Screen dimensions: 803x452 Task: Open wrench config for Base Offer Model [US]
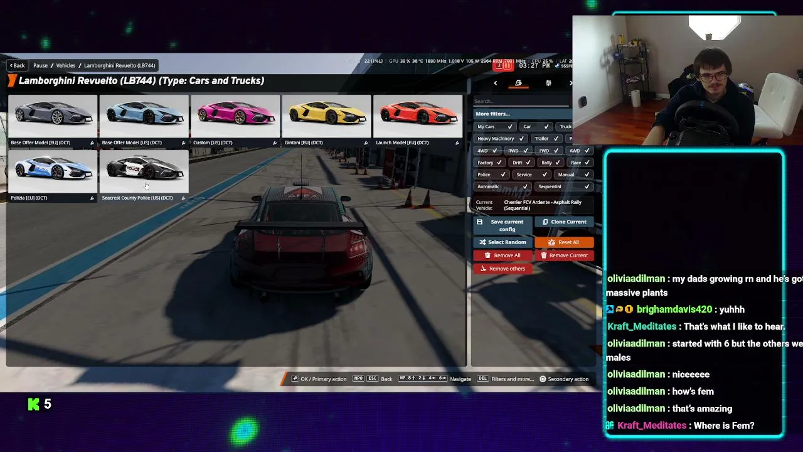(x=183, y=143)
